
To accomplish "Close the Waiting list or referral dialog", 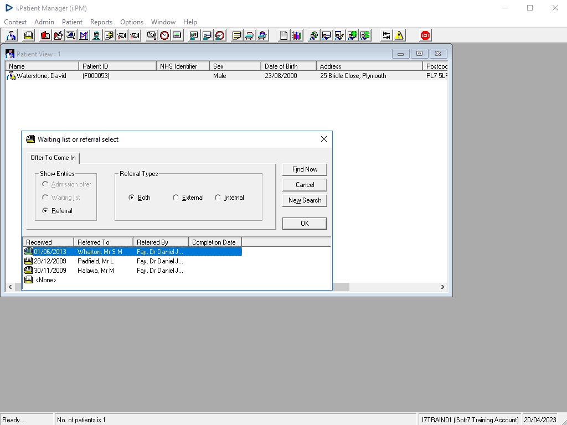I will tap(323, 139).
